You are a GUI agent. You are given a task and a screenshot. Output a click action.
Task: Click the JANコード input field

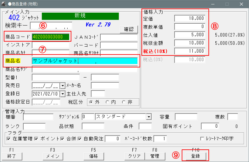(x=119, y=37)
